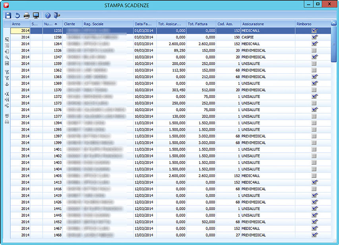Image resolution: width=339 pixels, height=245 pixels.
Task: Click the Save floppy disk icon
Action: pyautogui.click(x=8, y=15)
